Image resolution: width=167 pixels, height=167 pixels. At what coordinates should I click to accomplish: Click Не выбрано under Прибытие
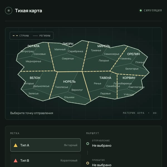(x=102, y=165)
